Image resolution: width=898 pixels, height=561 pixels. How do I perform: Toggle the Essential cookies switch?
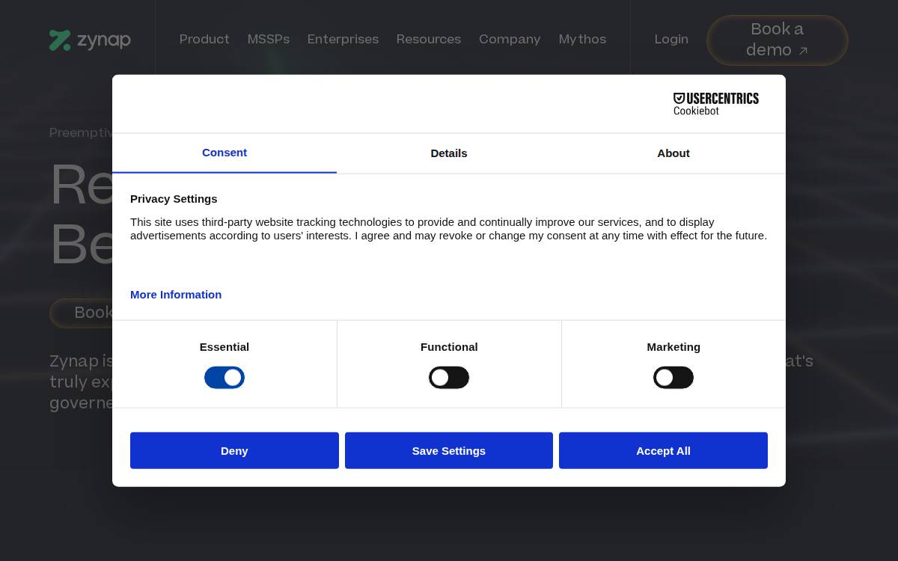224,378
